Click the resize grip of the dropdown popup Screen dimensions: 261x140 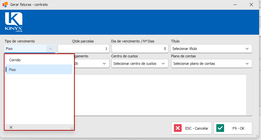coord(72,129)
